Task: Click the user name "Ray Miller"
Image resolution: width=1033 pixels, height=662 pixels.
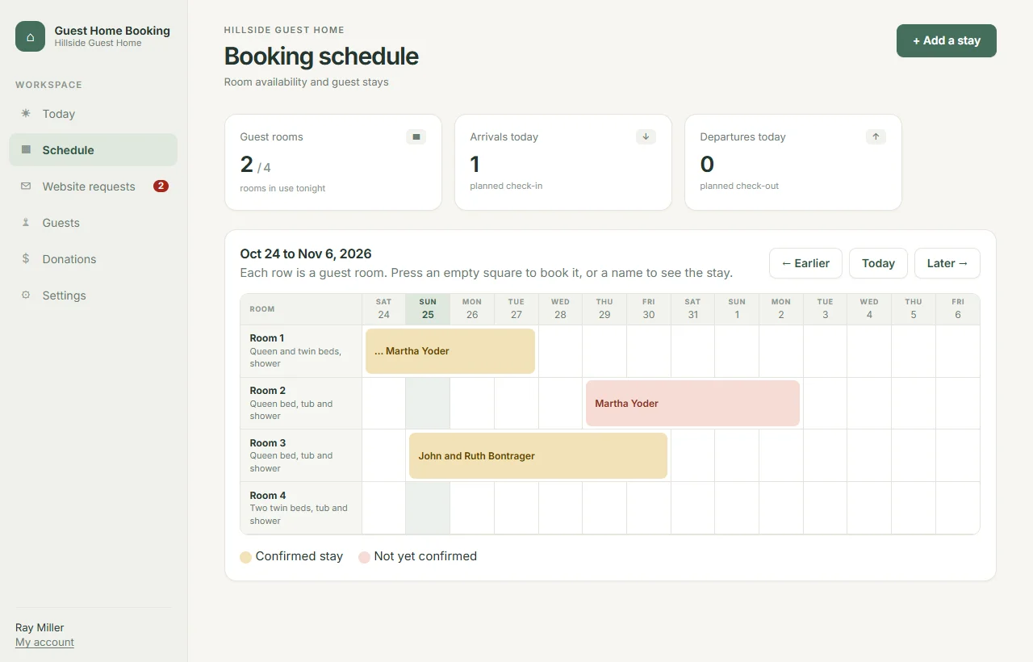Action: pyautogui.click(x=40, y=628)
